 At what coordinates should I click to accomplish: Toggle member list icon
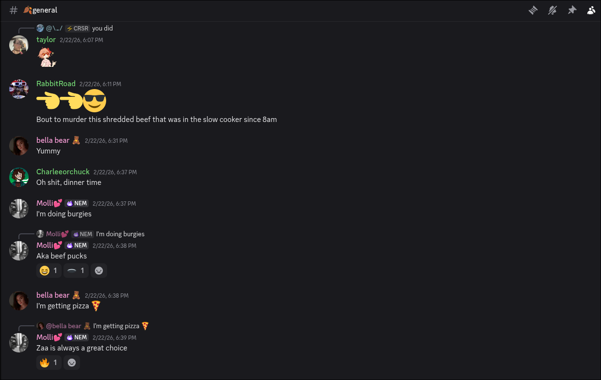[x=591, y=10]
